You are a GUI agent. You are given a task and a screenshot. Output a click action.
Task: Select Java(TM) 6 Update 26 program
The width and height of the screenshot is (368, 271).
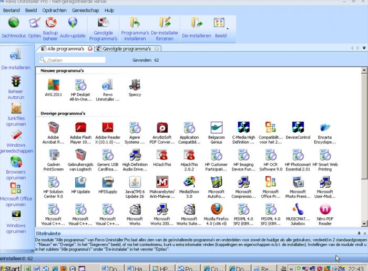click(x=135, y=187)
